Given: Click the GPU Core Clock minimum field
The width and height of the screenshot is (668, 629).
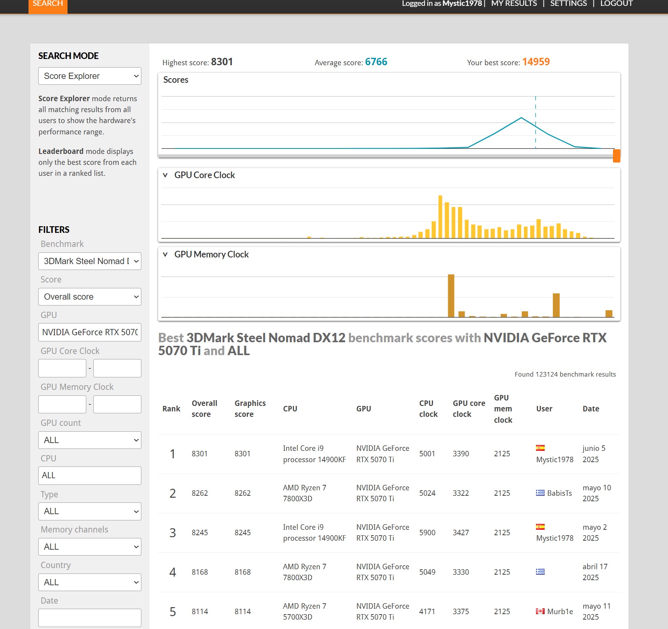Looking at the screenshot, I should click(62, 368).
